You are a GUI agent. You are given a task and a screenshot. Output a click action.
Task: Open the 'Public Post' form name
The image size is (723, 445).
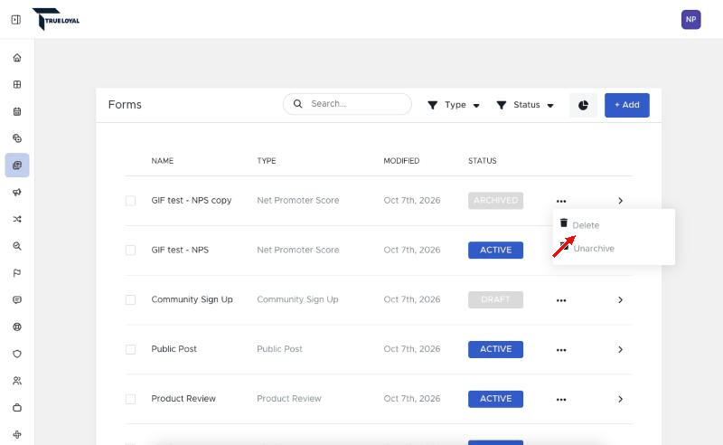click(174, 349)
